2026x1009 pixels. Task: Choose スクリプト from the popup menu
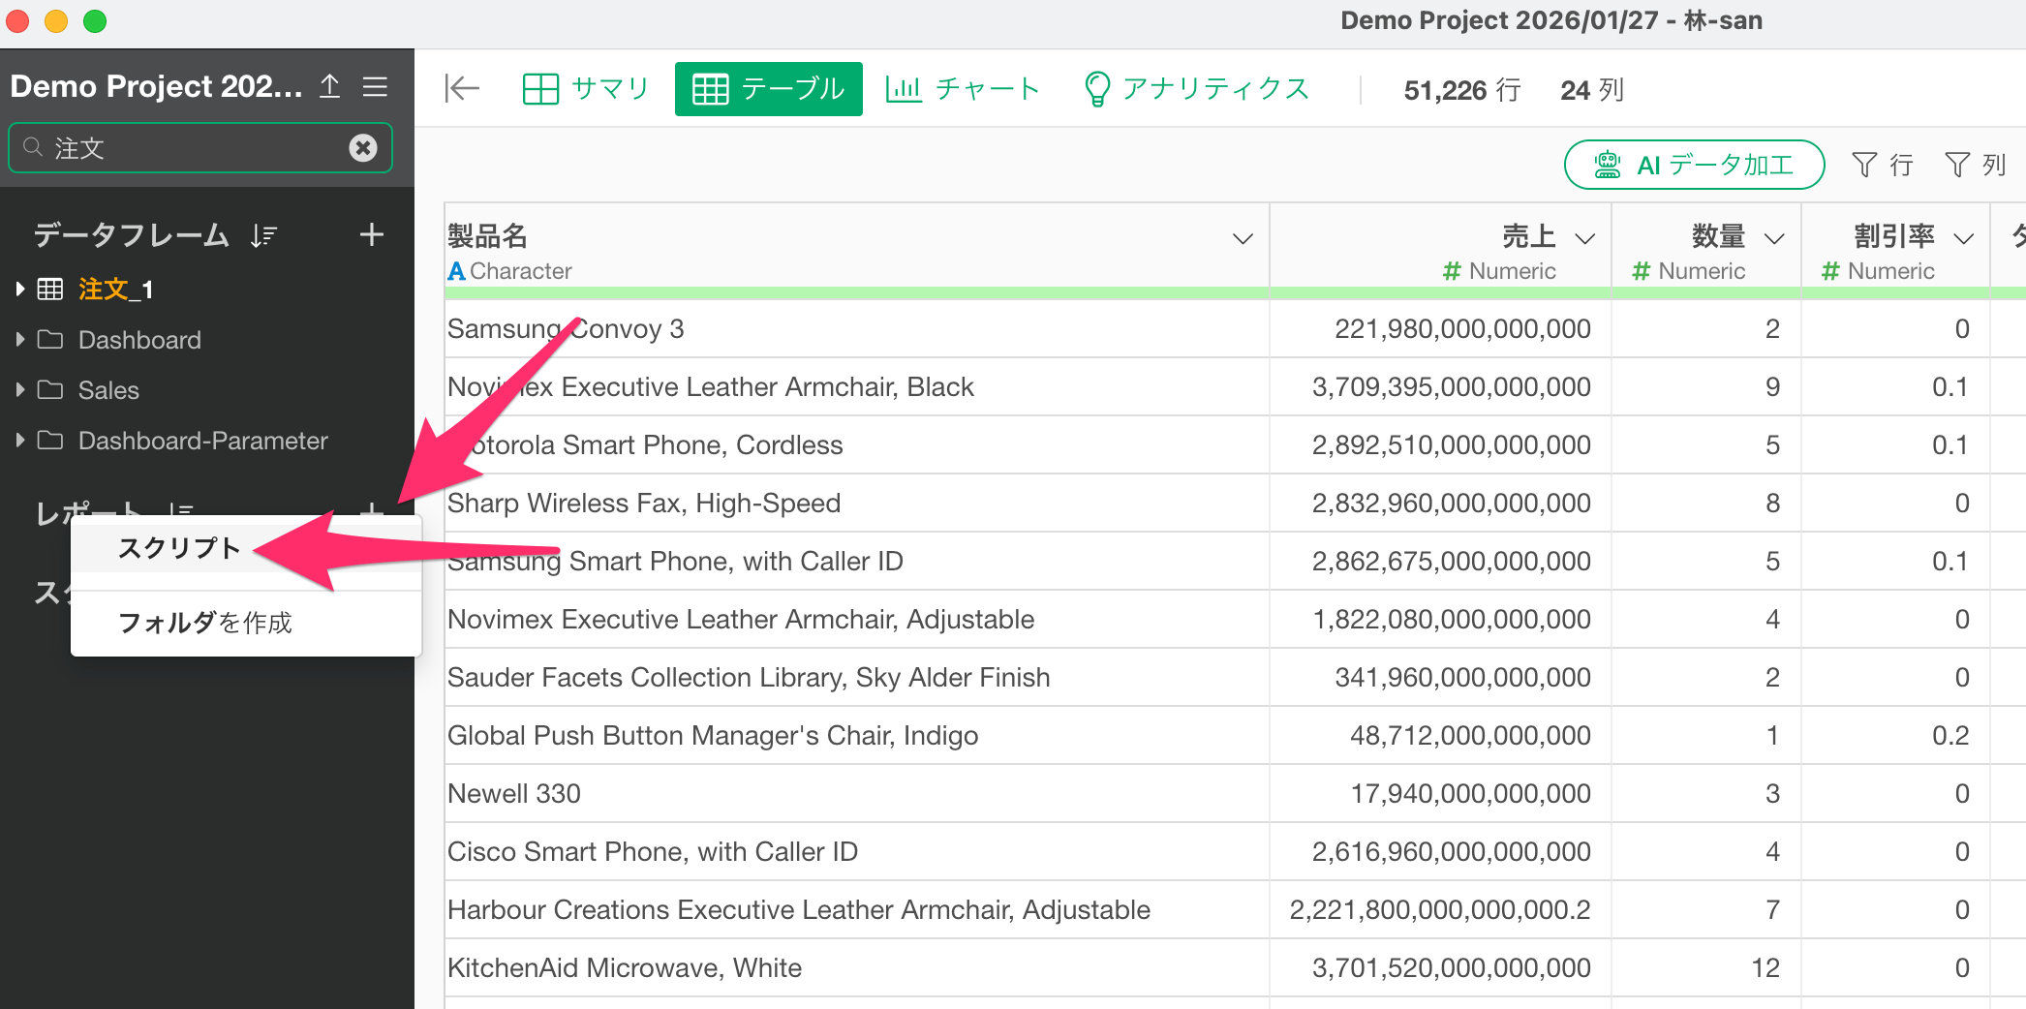pos(179,548)
